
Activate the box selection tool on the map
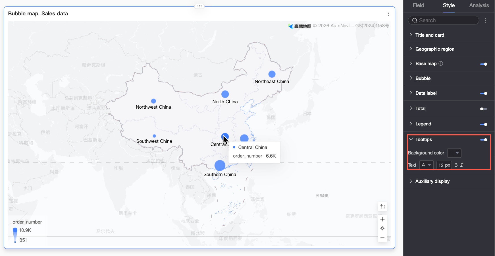click(382, 206)
